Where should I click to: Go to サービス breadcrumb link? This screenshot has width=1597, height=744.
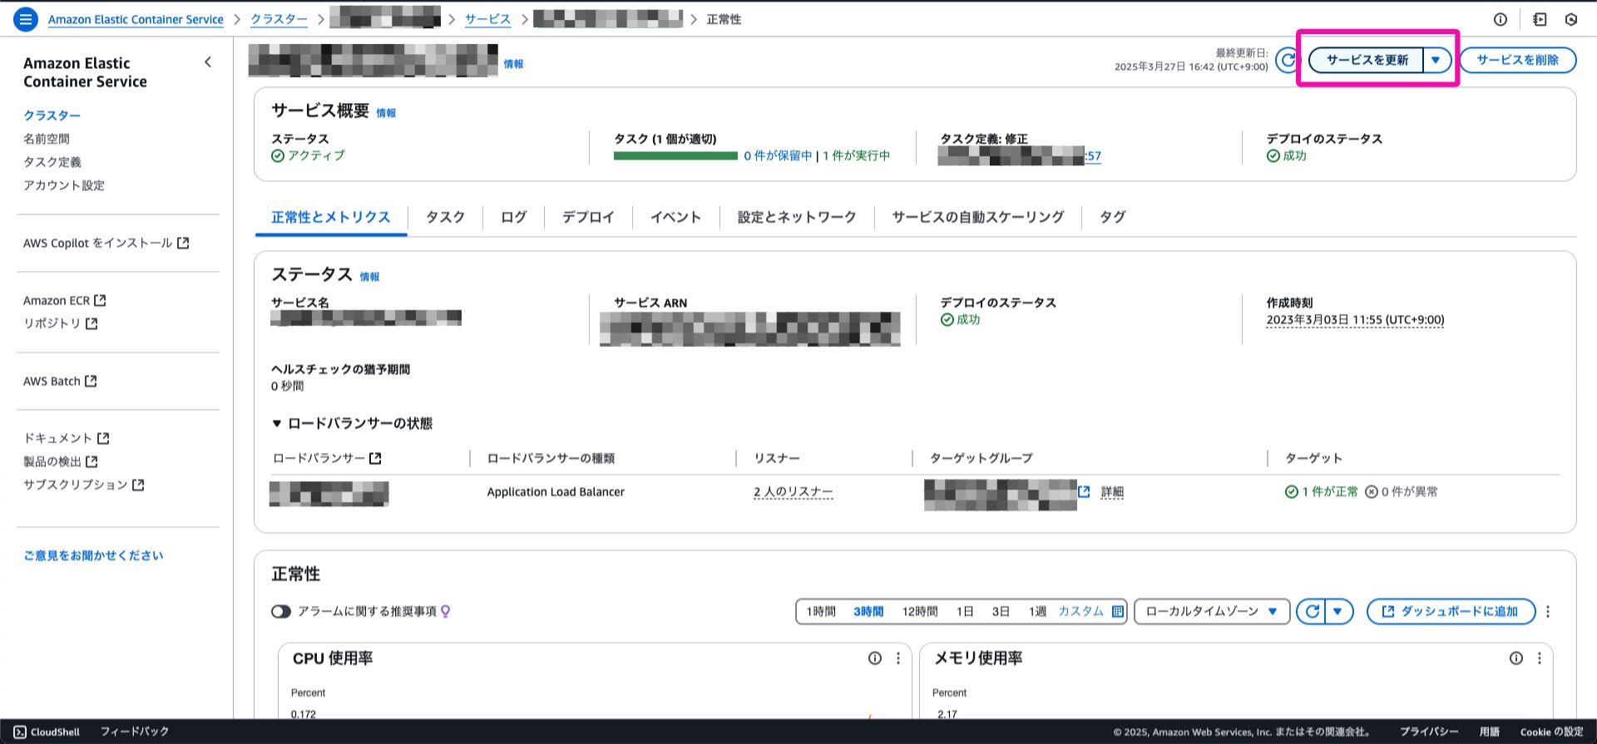pyautogui.click(x=487, y=19)
